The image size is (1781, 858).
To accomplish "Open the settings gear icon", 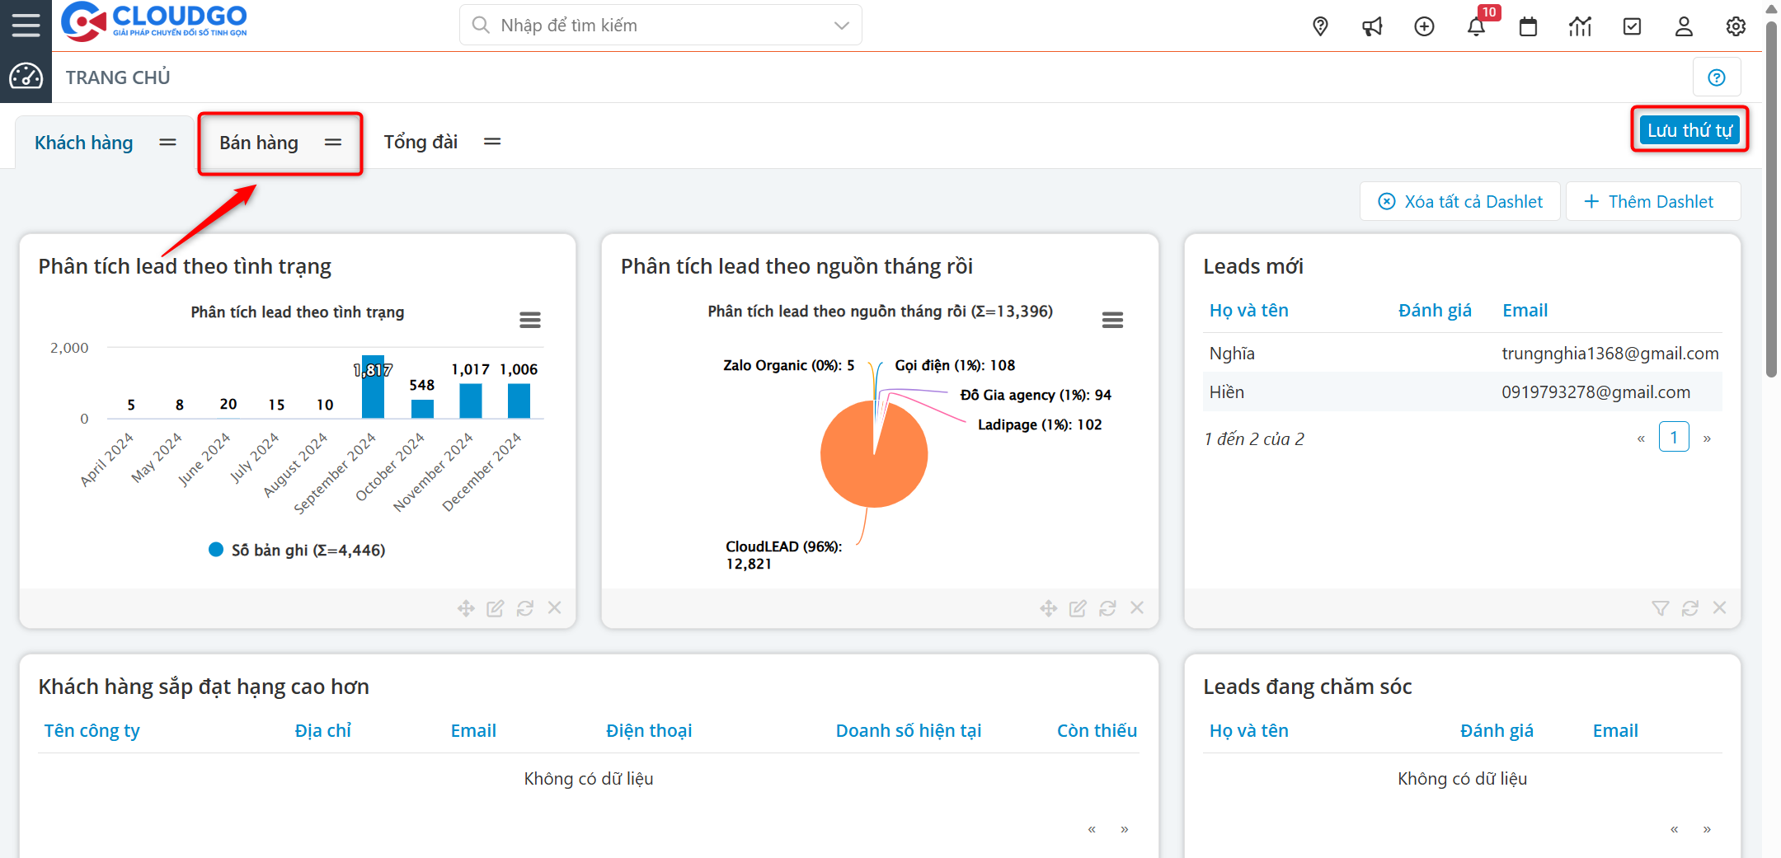I will [x=1736, y=26].
